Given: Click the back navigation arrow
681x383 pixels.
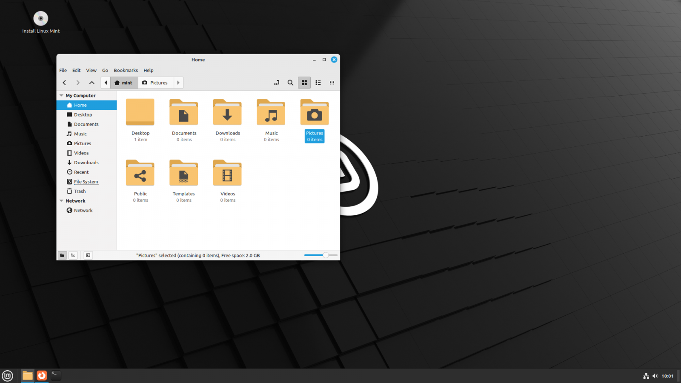Looking at the screenshot, I should (x=64, y=83).
